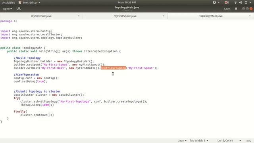Click the accessibility icon in top bar
Image resolution: width=254 pixels, height=143 pixels.
tap(214, 2)
